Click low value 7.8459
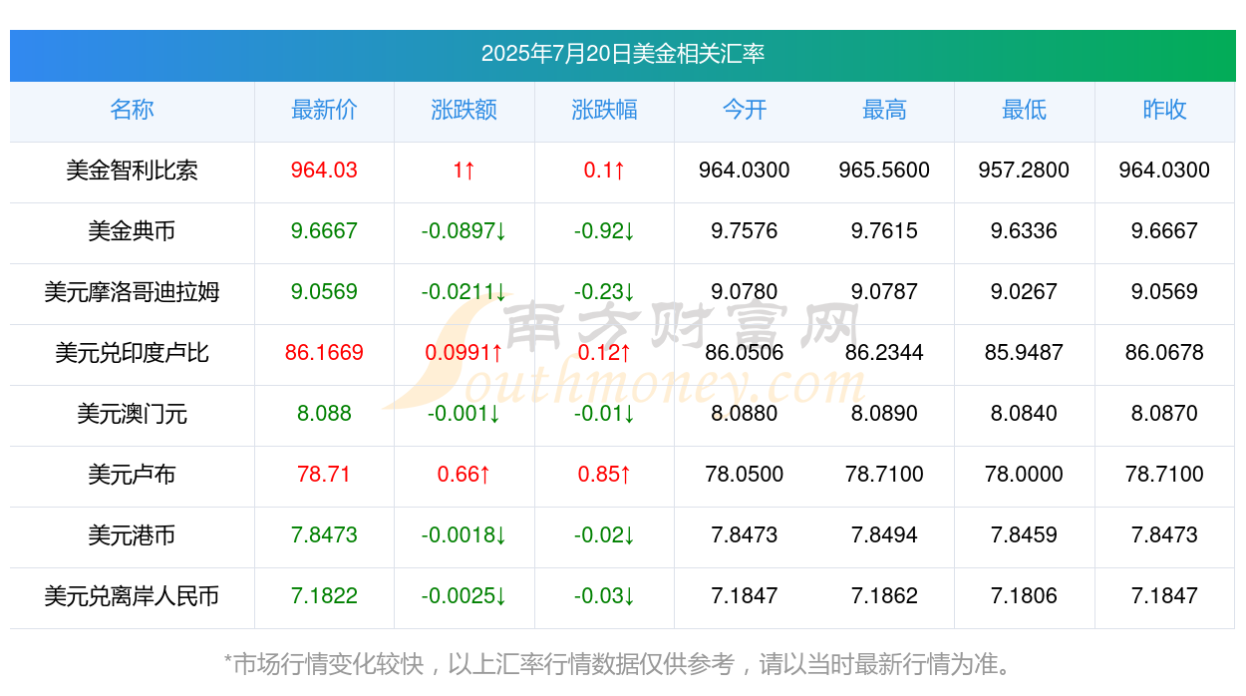The height and width of the screenshot is (696, 1246). coord(1025,535)
